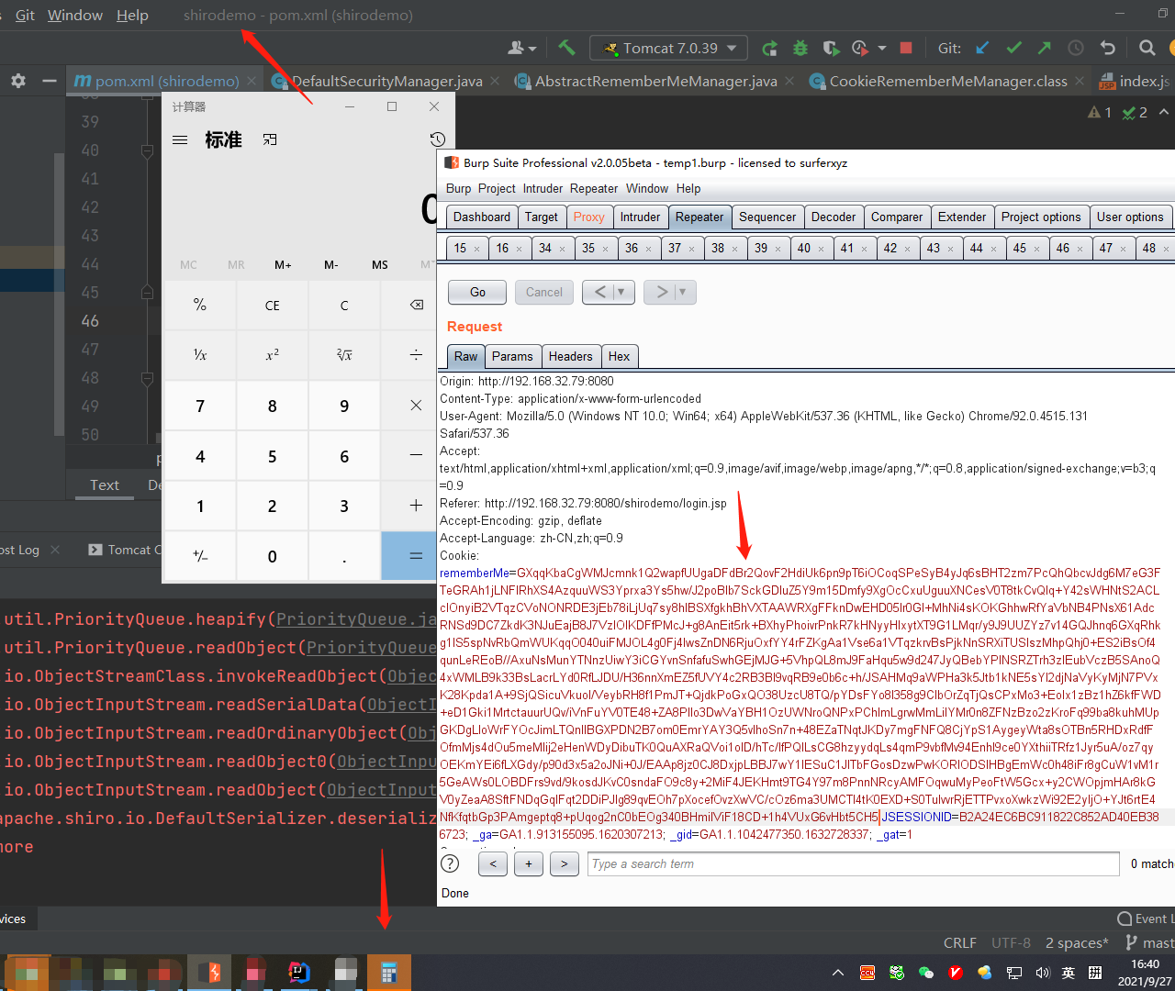Commit changes via green checkmark Git icon
The width and height of the screenshot is (1175, 991).
click(1013, 48)
